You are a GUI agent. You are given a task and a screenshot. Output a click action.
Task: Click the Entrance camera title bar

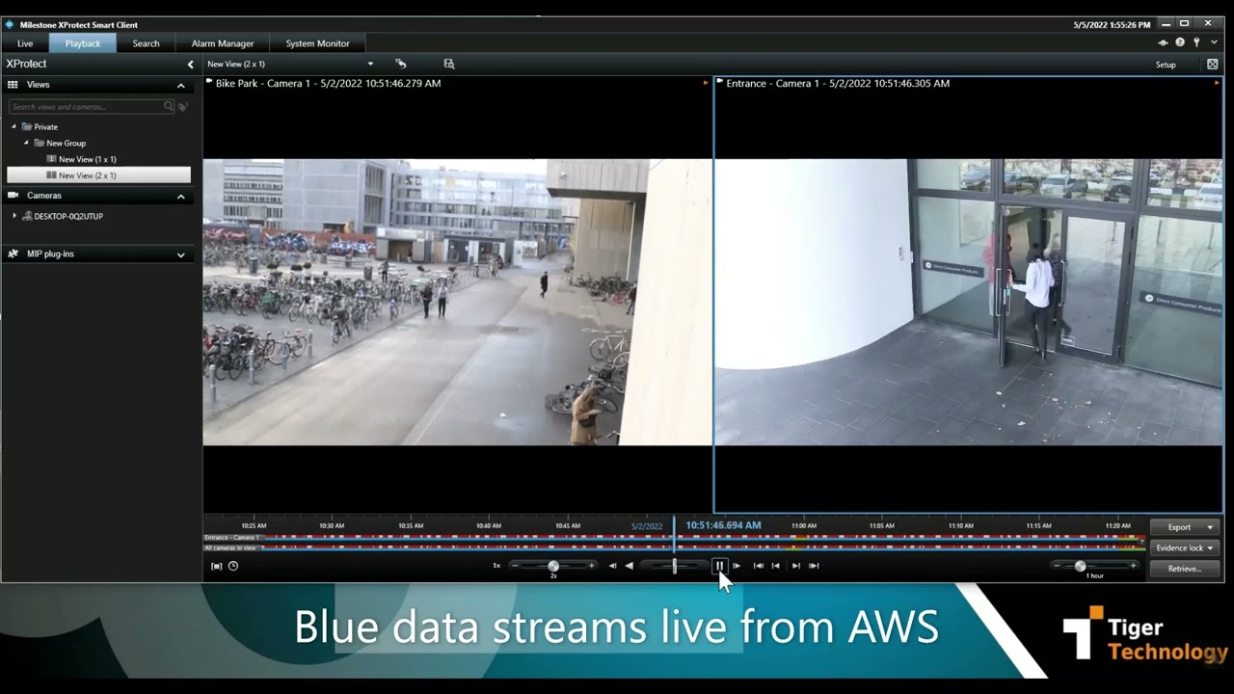pos(968,84)
